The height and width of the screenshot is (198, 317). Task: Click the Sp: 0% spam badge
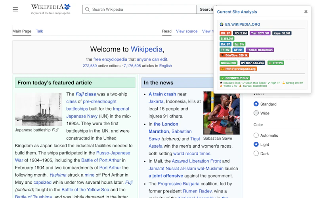239,44
